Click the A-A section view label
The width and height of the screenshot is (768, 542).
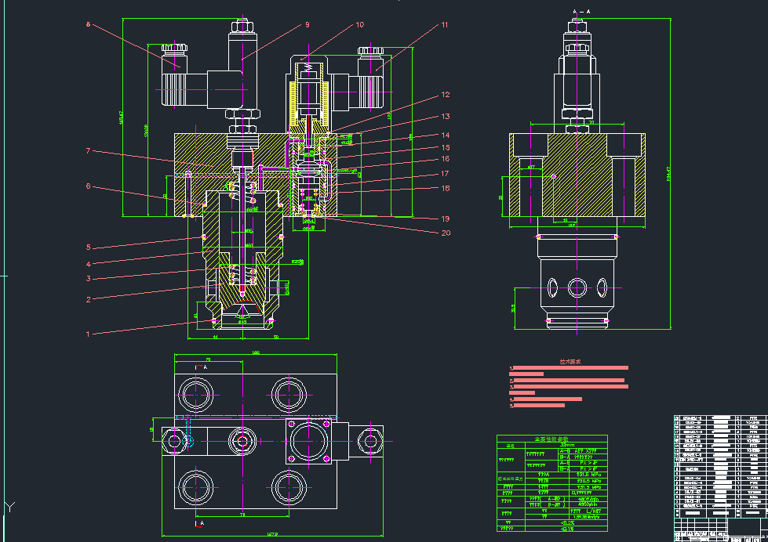click(x=582, y=11)
